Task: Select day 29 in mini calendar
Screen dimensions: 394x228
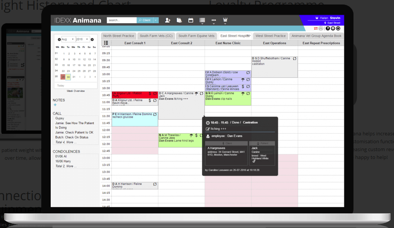Action: coord(63,77)
